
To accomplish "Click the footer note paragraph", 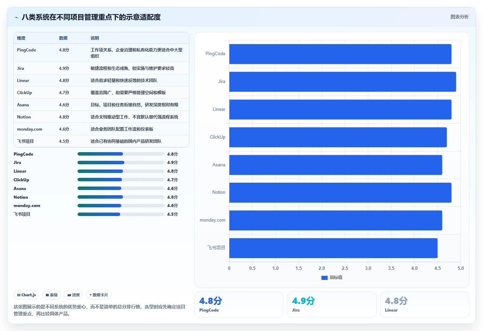I will [x=99, y=310].
